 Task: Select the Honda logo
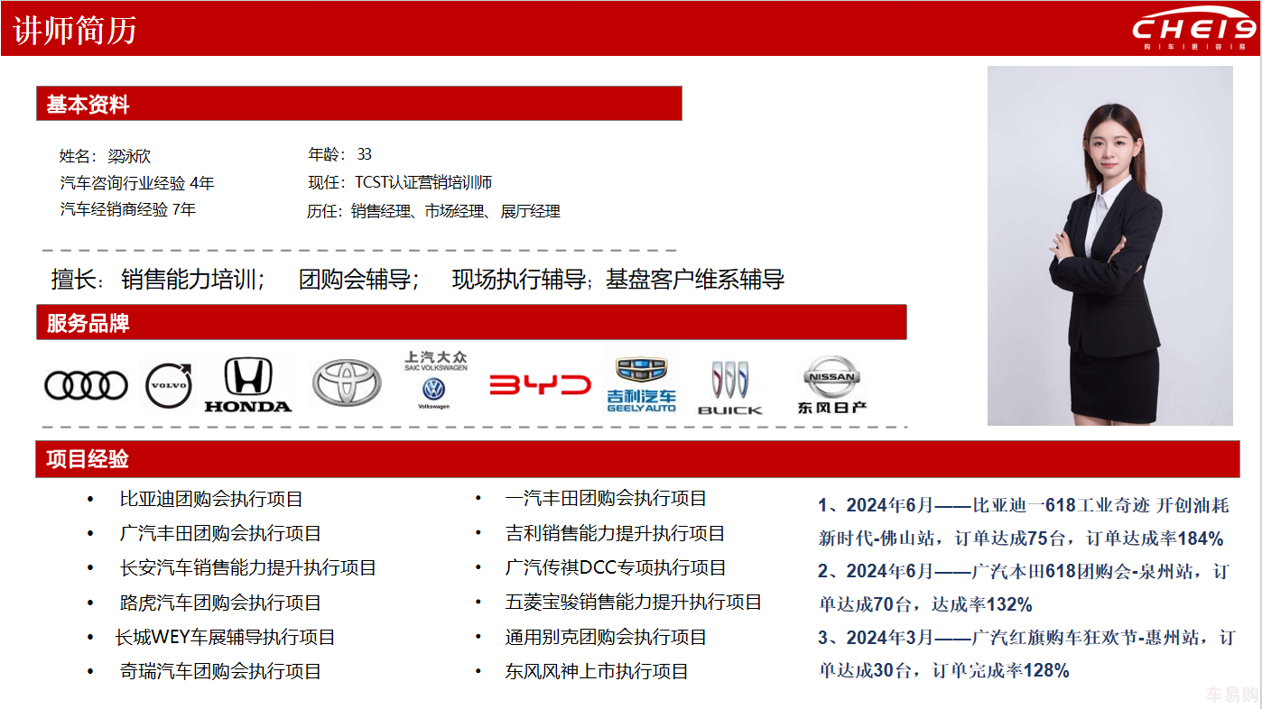tap(248, 385)
